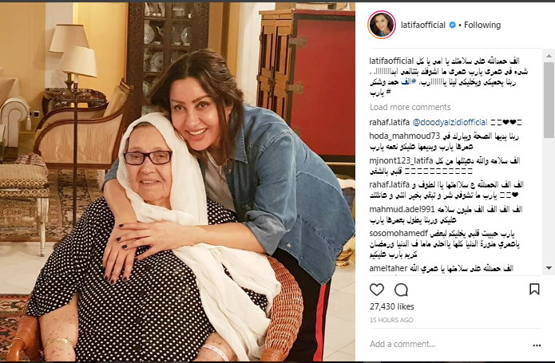Open the three-dot more options menu

pos(537,345)
